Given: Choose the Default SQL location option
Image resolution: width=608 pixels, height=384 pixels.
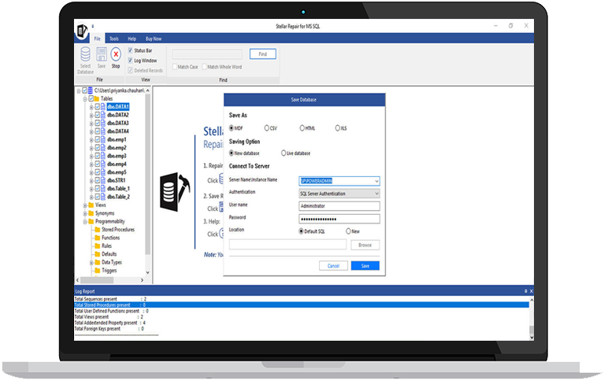Looking at the screenshot, I should [x=302, y=231].
